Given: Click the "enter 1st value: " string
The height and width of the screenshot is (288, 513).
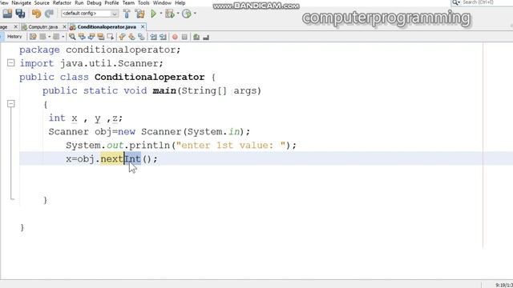Looking at the screenshot, I should click(x=231, y=146).
